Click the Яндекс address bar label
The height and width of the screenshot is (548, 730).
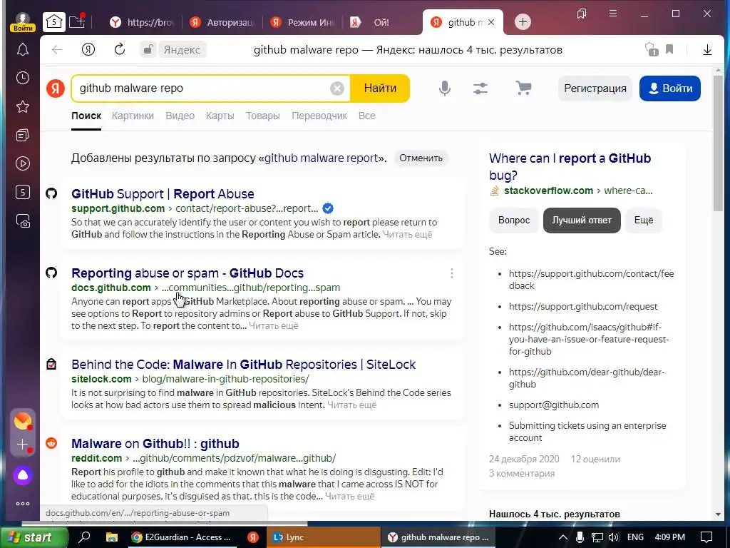pos(182,49)
